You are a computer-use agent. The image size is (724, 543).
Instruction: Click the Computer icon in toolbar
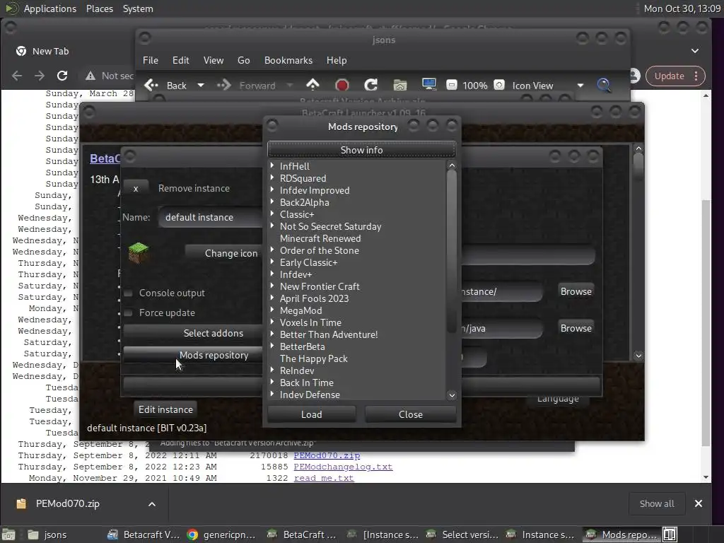click(x=429, y=85)
